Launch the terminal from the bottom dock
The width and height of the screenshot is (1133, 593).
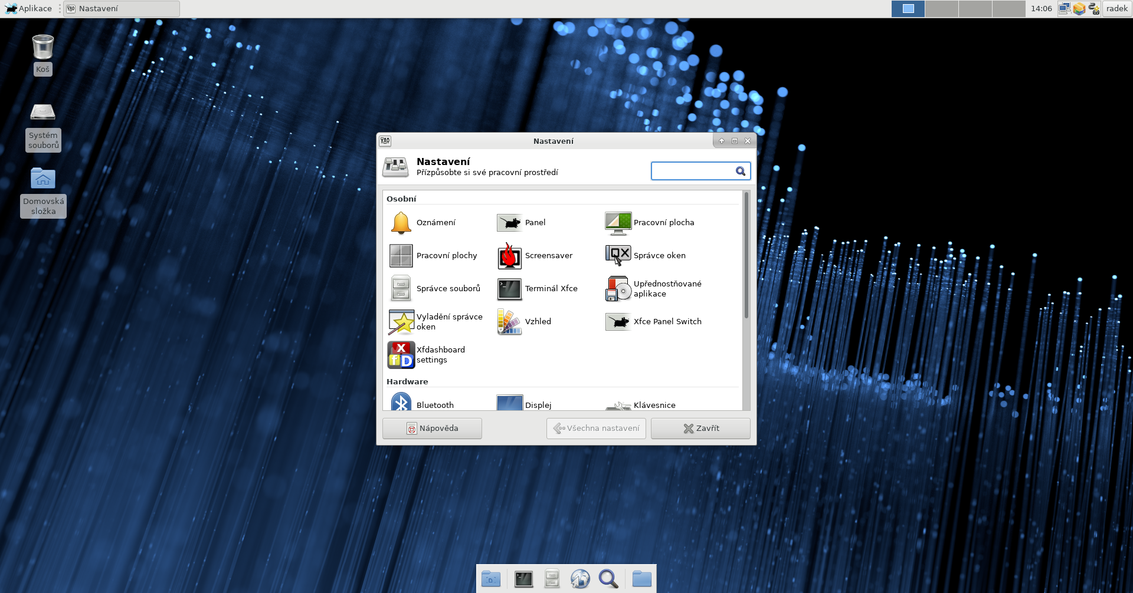coord(523,579)
